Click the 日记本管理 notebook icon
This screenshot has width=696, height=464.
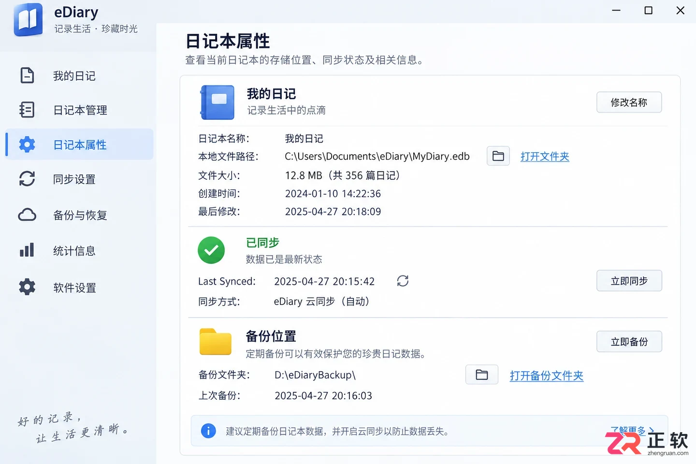[27, 110]
